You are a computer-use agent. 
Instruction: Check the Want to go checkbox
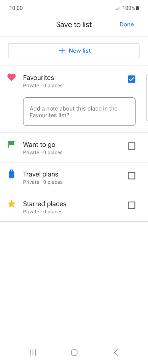click(131, 146)
